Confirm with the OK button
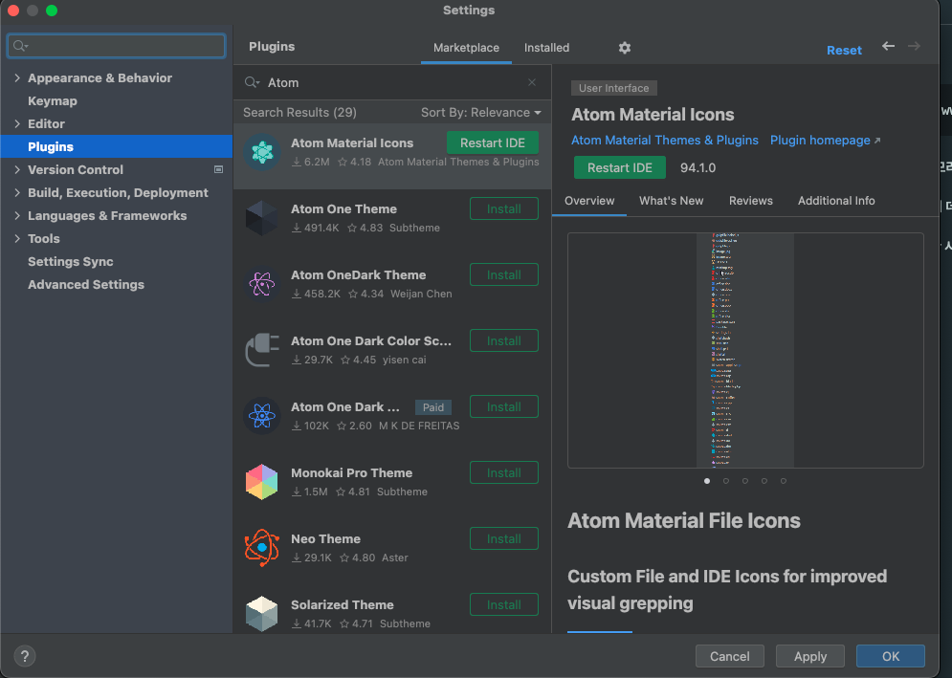Viewport: 952px width, 678px height. point(891,656)
